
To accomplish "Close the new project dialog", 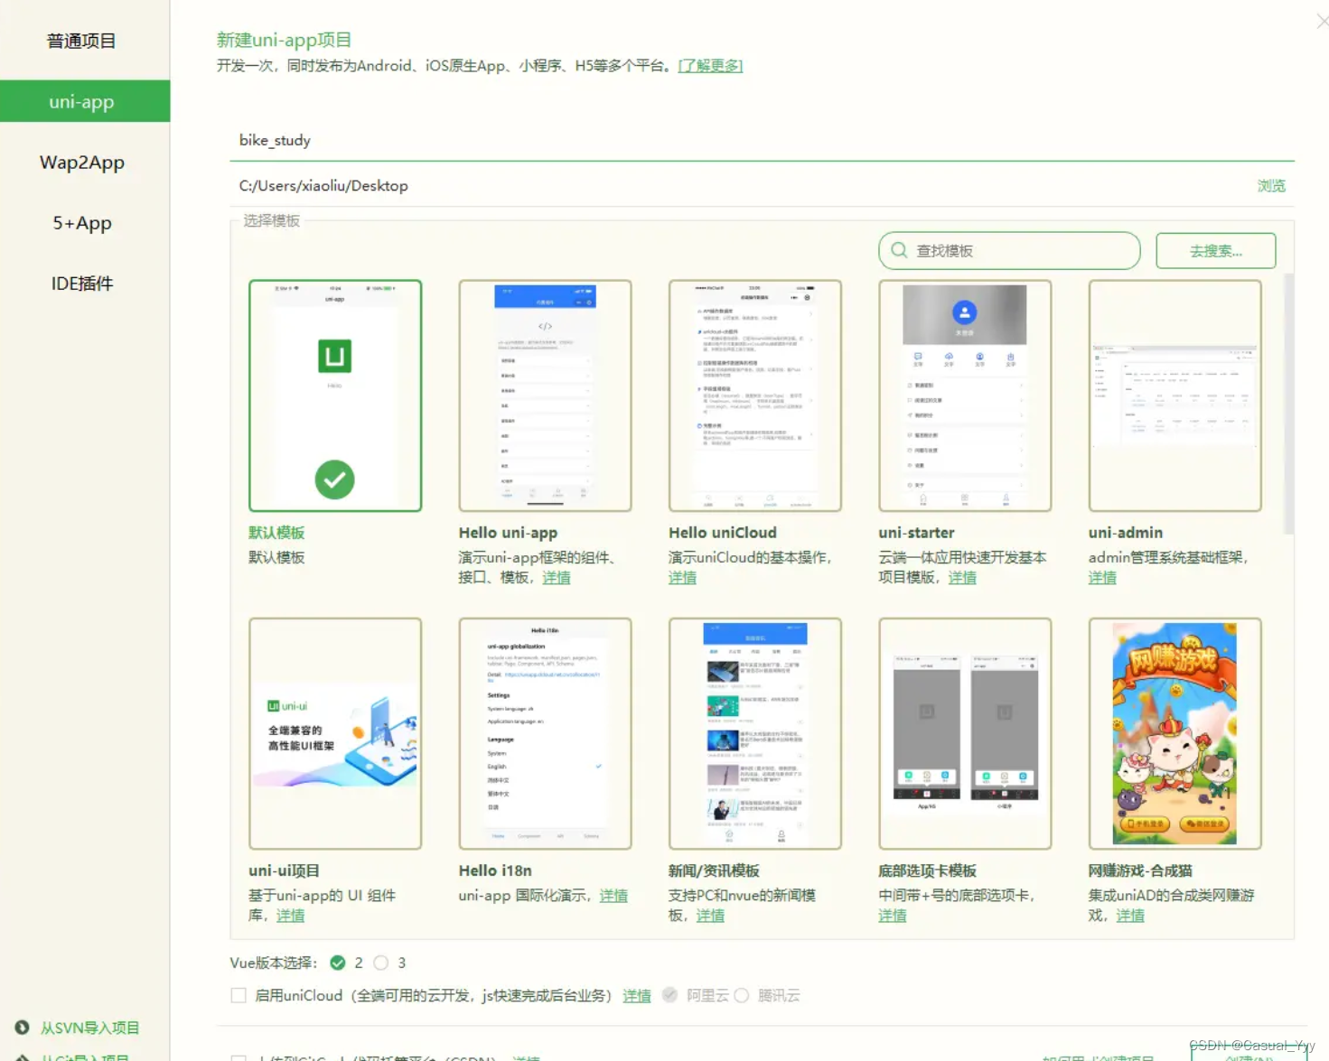I will pyautogui.click(x=1322, y=21).
